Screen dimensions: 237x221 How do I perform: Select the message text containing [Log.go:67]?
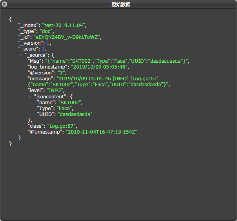98,82
